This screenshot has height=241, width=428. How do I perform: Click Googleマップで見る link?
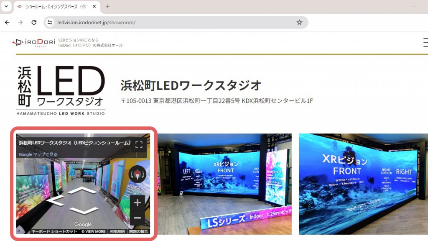(x=38, y=154)
